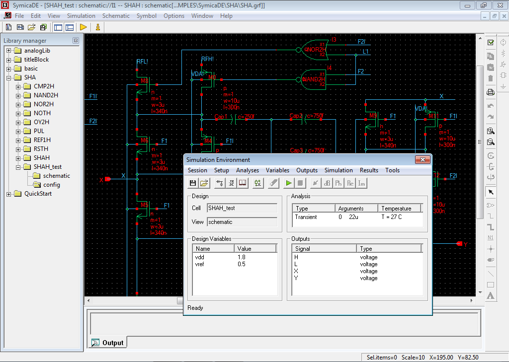
Task: Click the text 'A' tool icon
Action: (491, 296)
